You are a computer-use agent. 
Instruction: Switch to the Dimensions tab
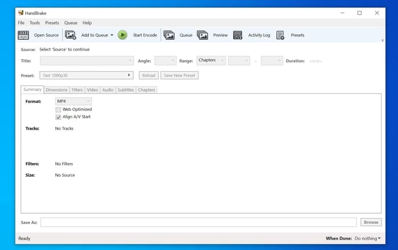click(57, 90)
